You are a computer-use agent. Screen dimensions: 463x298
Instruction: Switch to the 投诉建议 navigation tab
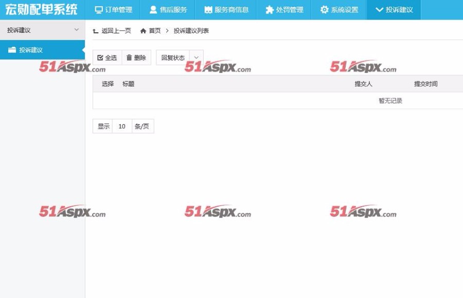click(394, 9)
